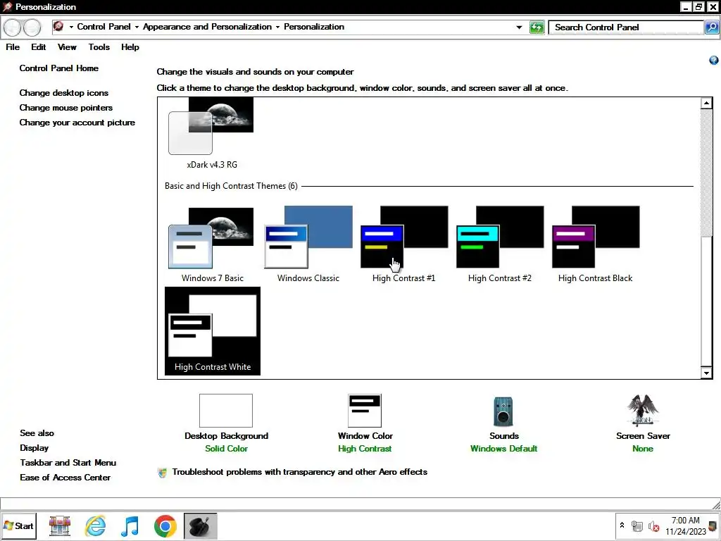Screen dimensions: 721x541
Task: Open Change desktop icons
Action: pyautogui.click(x=64, y=93)
